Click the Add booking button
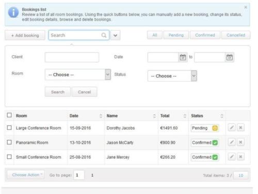This screenshot has height=194, width=258. (x=25, y=36)
